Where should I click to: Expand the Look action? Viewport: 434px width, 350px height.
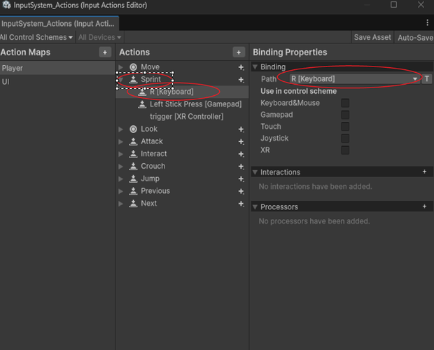(x=121, y=129)
